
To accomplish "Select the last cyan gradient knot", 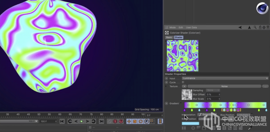I will point(266,110).
